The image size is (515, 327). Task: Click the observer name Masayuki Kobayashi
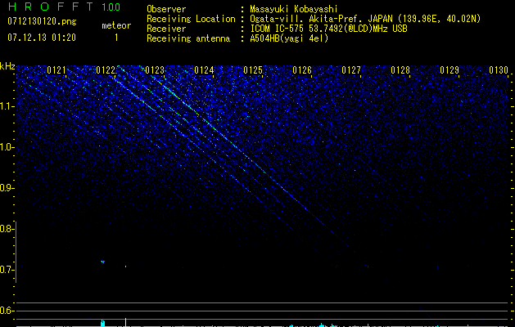(294, 9)
